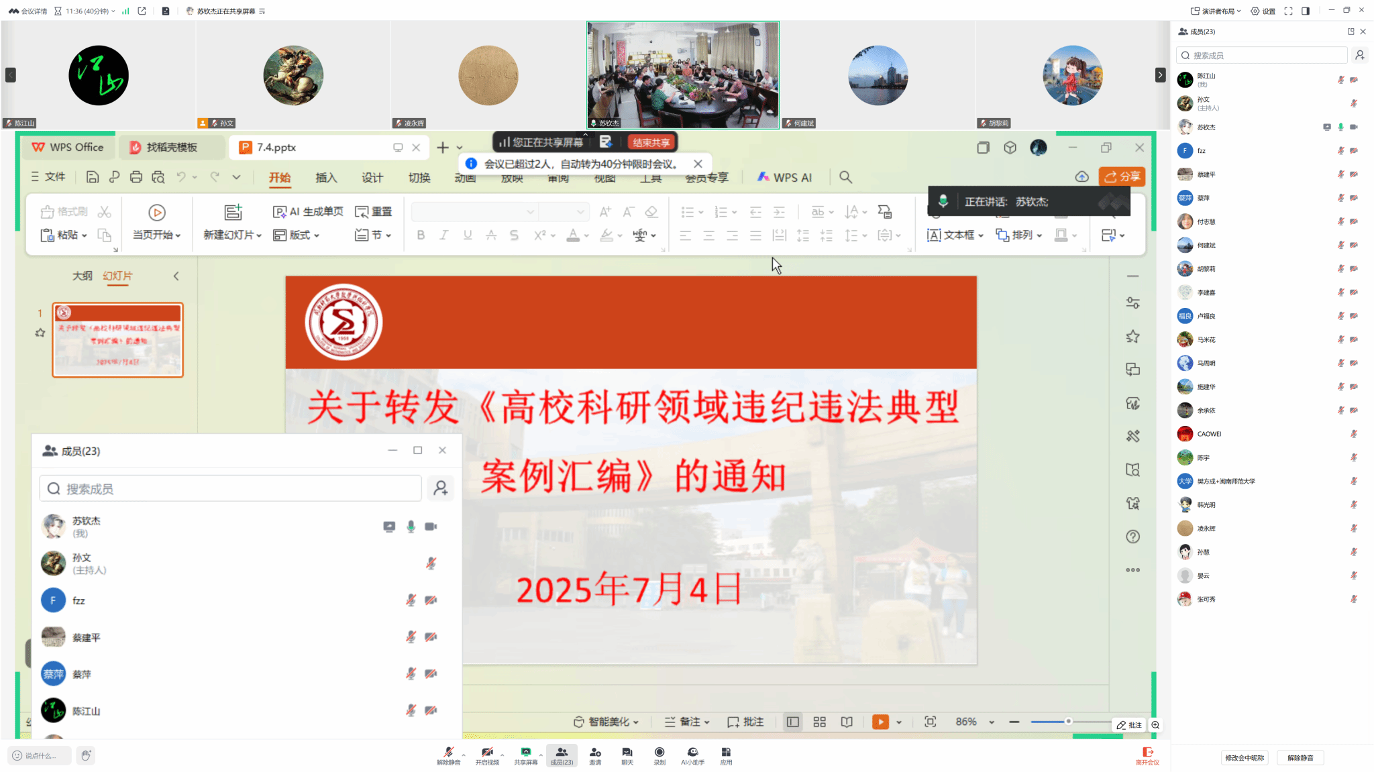This screenshot has width=1374, height=772.
Task: Adjust the zoom slider handle
Action: point(1068,722)
